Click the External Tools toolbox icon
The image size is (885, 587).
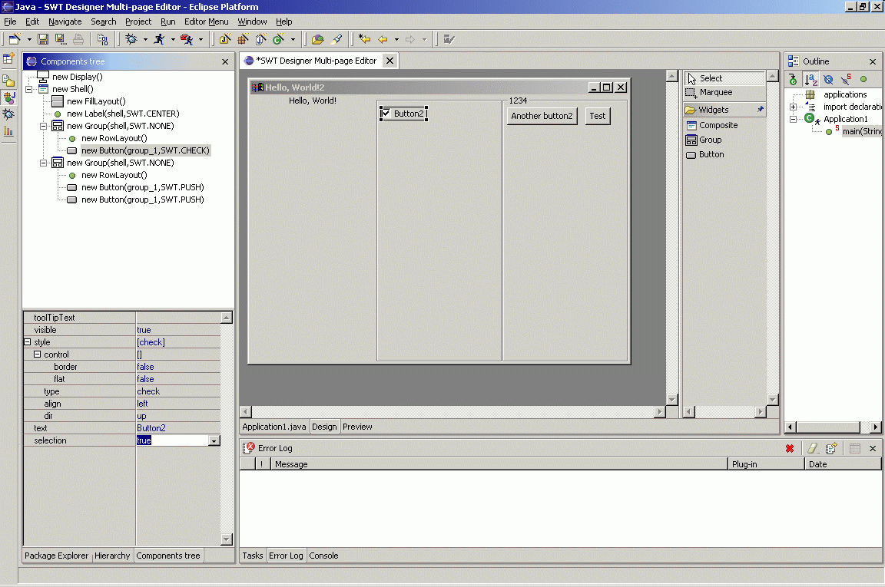[x=186, y=39]
